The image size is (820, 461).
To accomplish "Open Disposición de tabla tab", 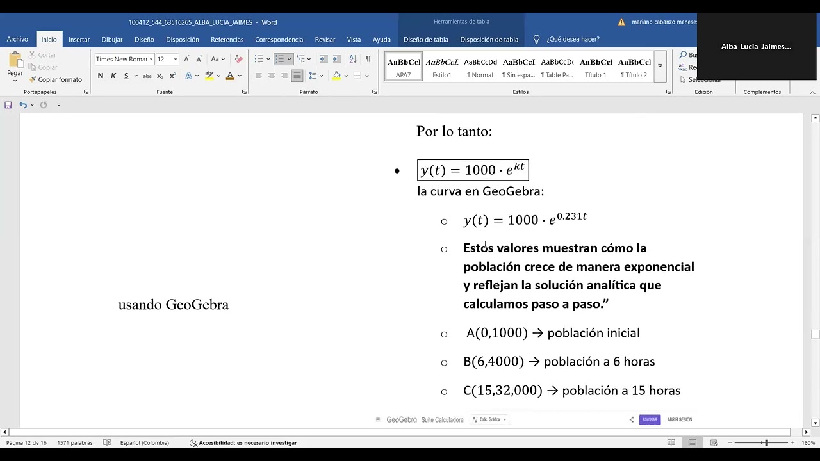I will (x=489, y=39).
